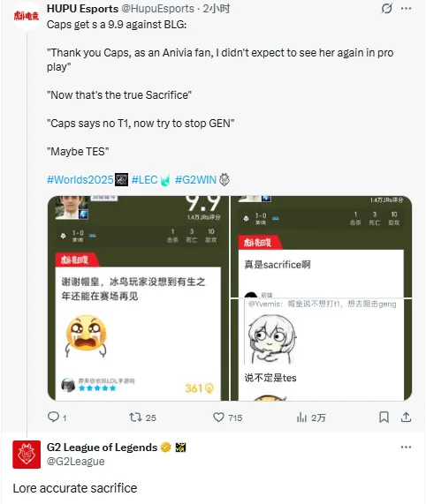Click the Grok explain icon on tweet
The image size is (426, 504).
386,8
